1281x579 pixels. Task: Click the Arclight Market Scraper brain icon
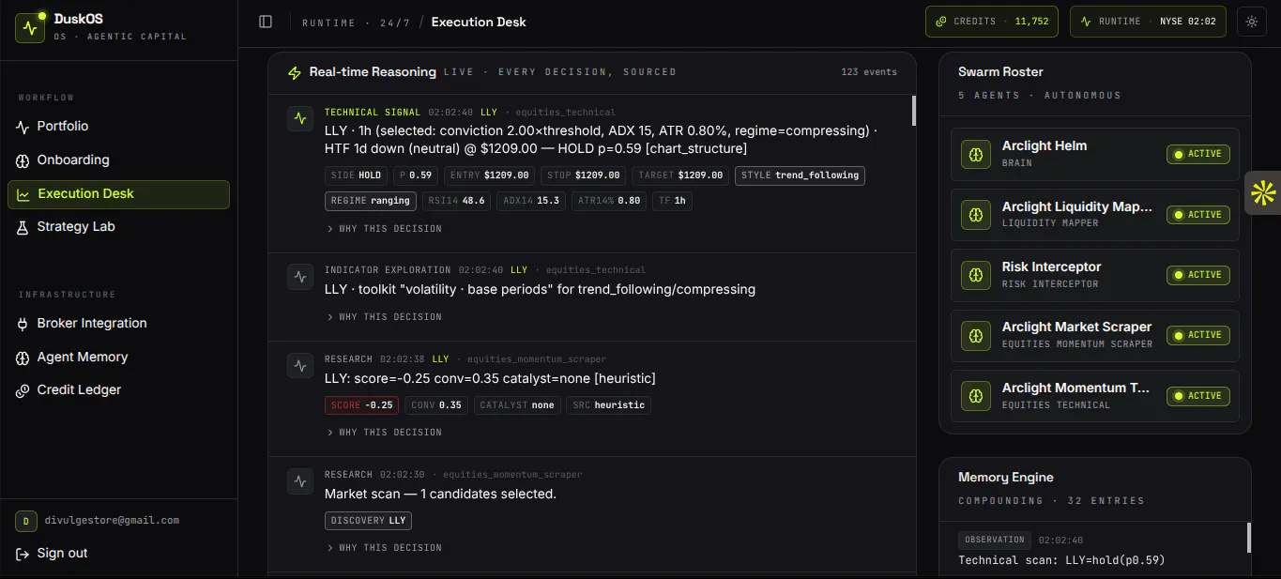point(976,335)
